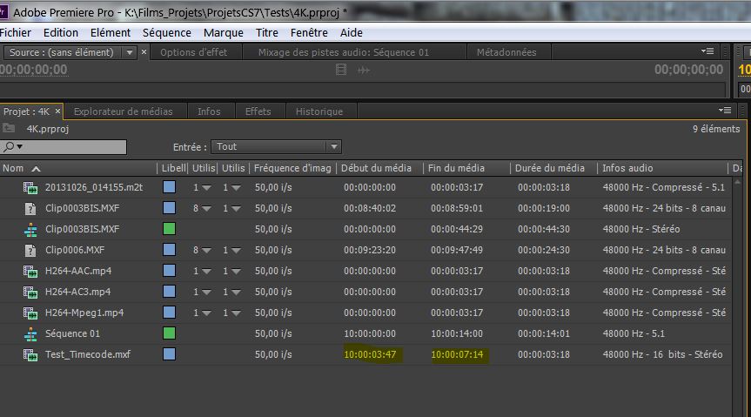Screen dimensions: 751x417
Task: Click the audio-only drag icon in Source monitor
Action: pos(364,70)
